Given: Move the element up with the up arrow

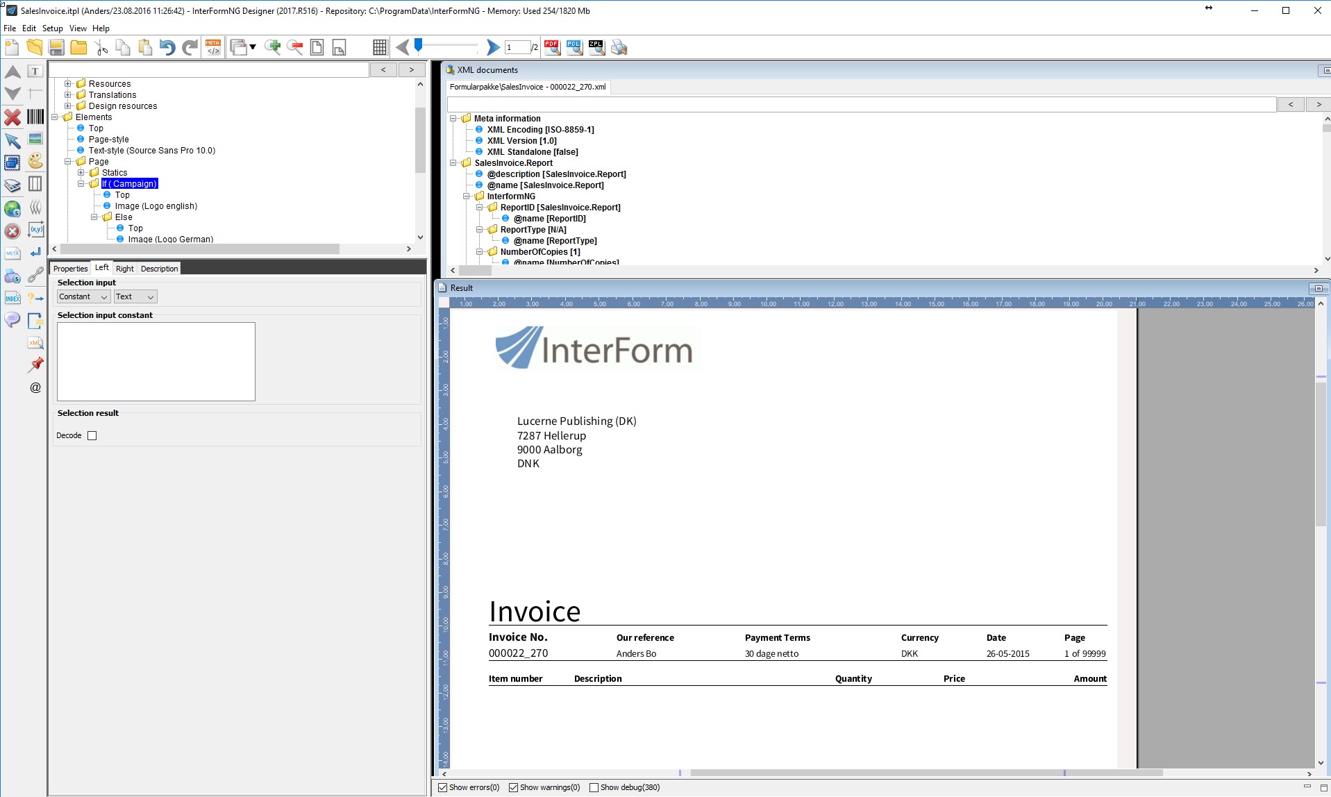Looking at the screenshot, I should point(12,71).
